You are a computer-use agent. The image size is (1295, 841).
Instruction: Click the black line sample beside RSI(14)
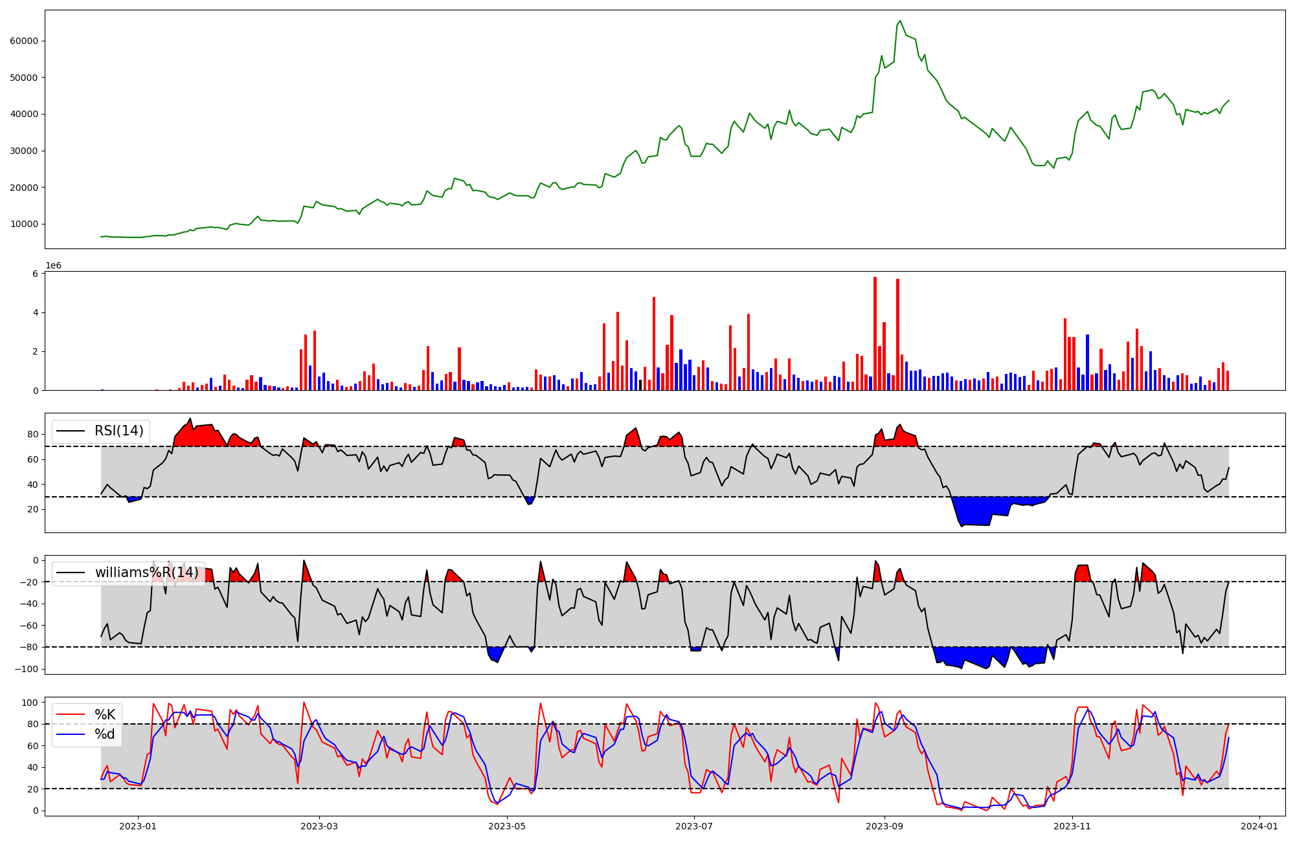(71, 431)
